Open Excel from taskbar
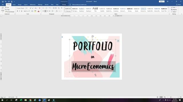The image size is (183, 102). [x=21, y=100]
